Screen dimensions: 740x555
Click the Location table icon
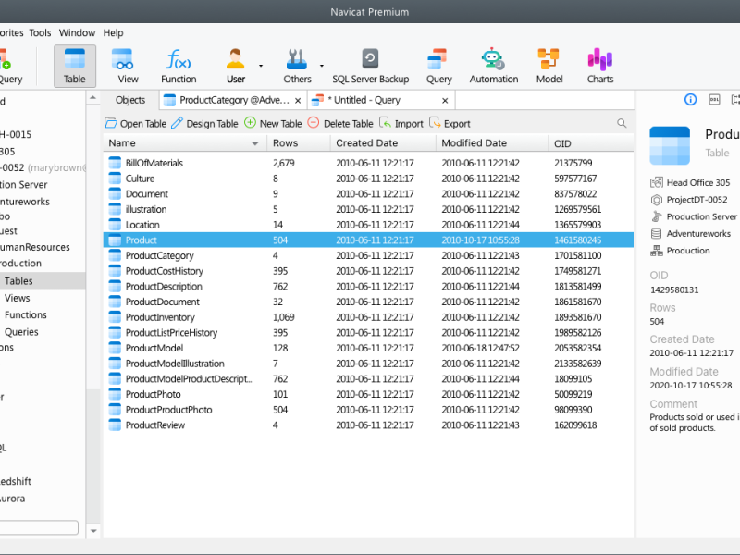(115, 225)
